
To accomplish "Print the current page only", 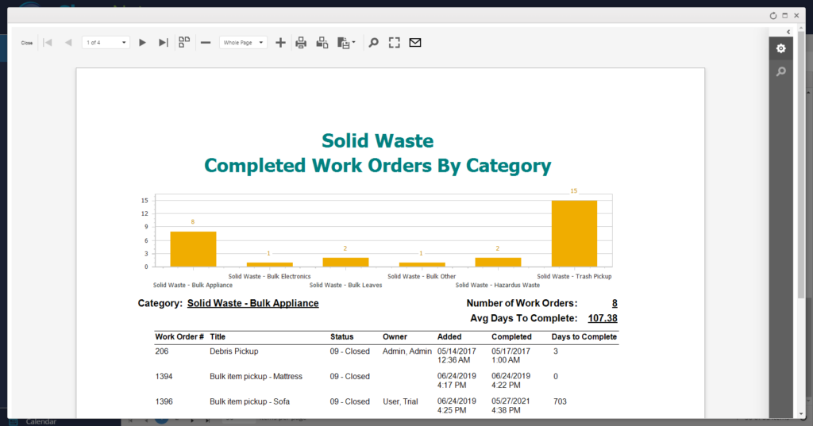I will 322,43.
